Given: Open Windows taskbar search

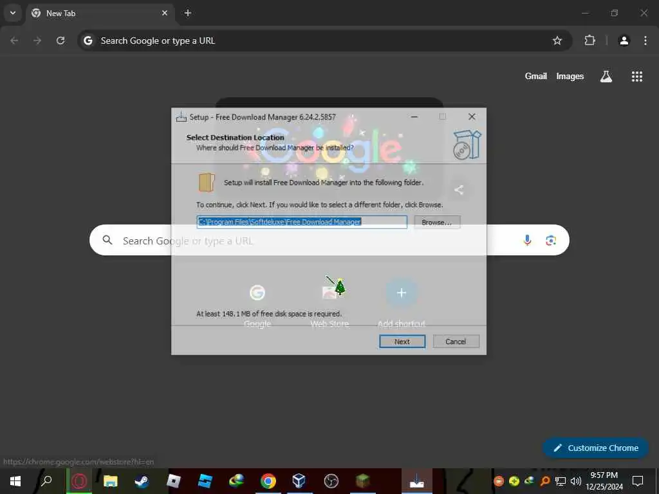Looking at the screenshot, I should (46, 480).
